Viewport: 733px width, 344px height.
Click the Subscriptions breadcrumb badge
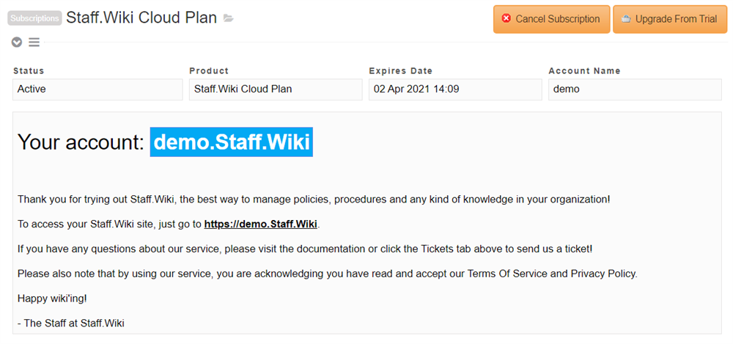coord(34,18)
